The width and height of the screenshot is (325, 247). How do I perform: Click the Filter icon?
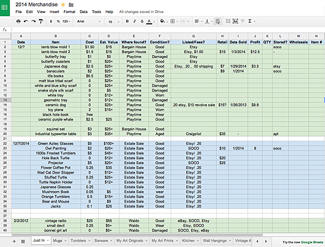[x=243, y=21]
